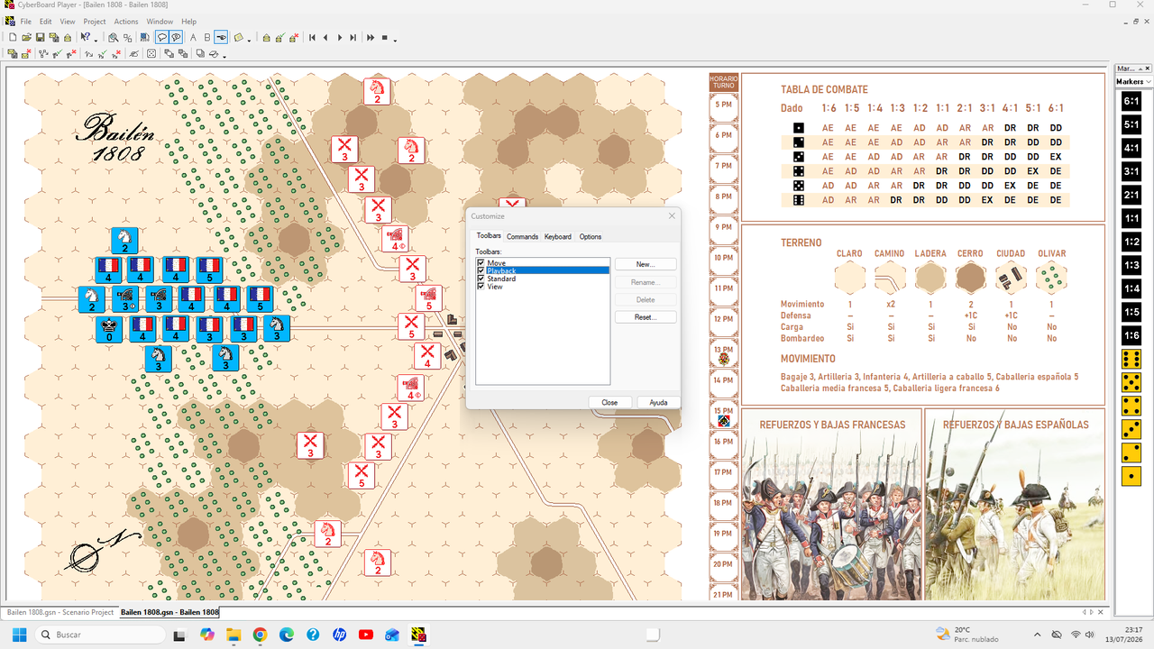Click the Open folder toolbar icon
The image size is (1154, 649).
(26, 37)
